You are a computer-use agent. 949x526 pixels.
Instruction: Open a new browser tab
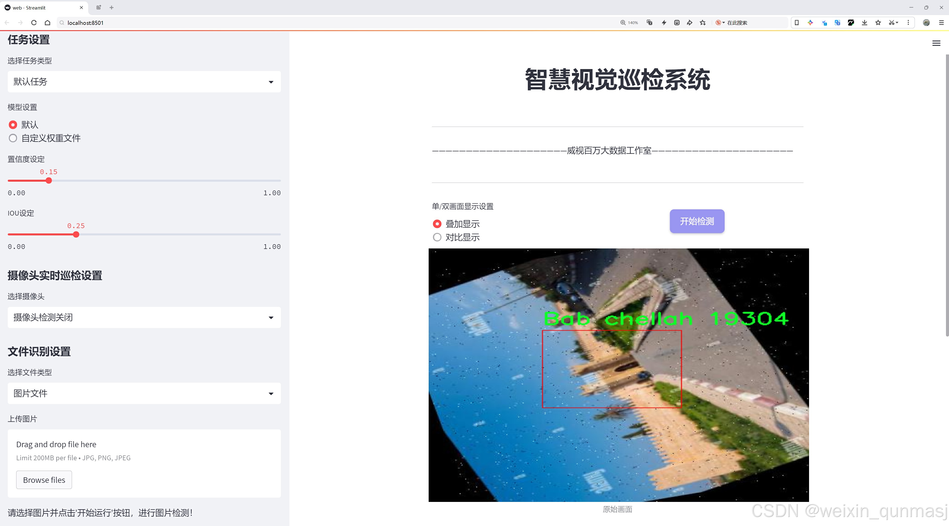tap(112, 7)
